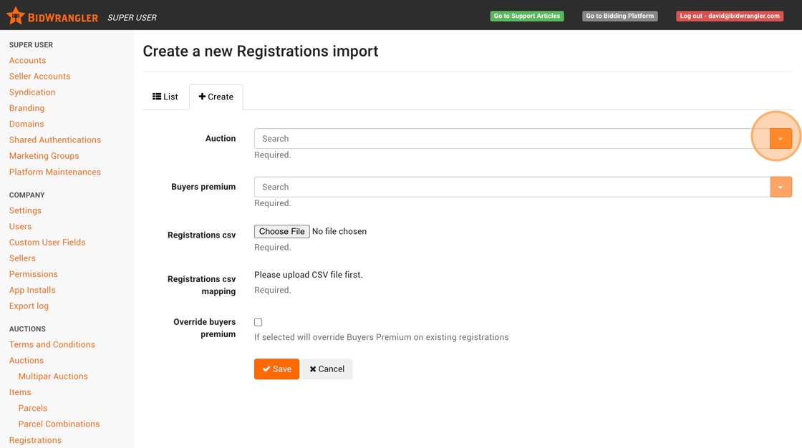Go to Parcel Combinations
The height and width of the screenshot is (448, 802).
[x=59, y=424]
